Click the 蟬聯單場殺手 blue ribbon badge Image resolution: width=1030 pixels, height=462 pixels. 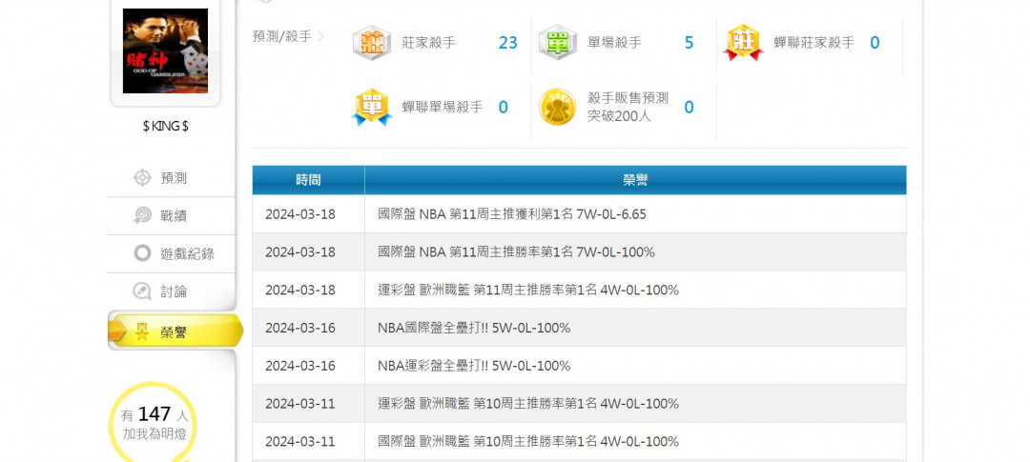pos(371,108)
